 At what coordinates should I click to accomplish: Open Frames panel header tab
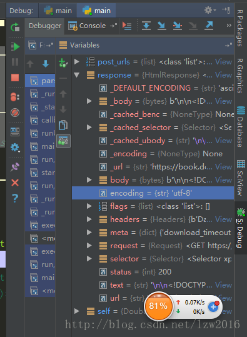[41, 46]
